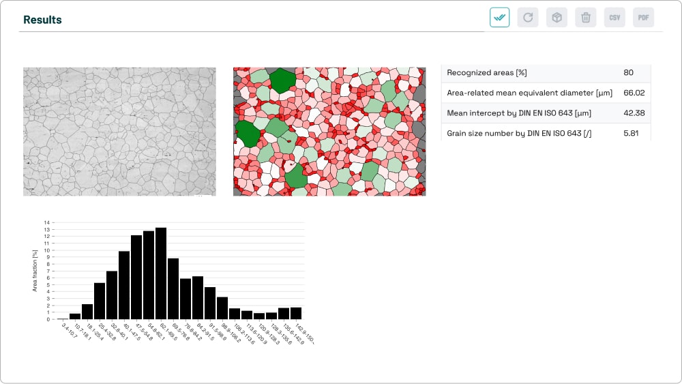Open the grayscale micrograph image
The width and height of the screenshot is (682, 384).
click(119, 132)
